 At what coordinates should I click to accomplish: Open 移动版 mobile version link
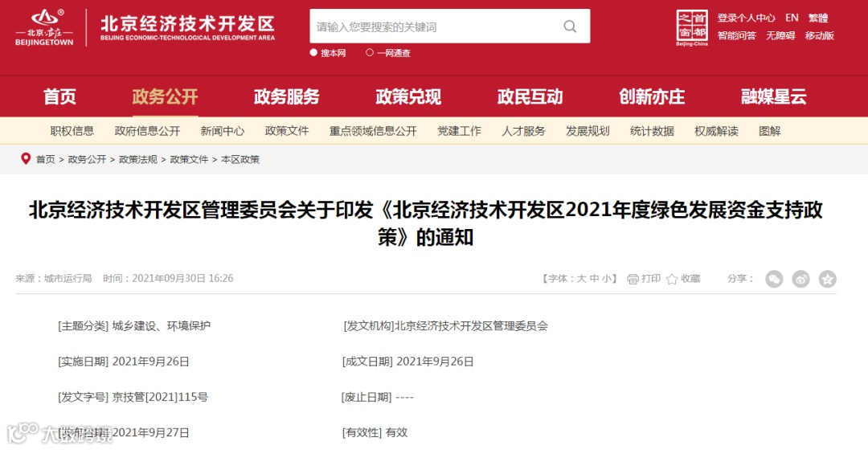(820, 35)
